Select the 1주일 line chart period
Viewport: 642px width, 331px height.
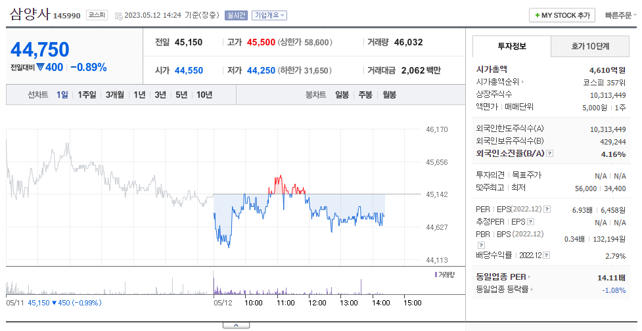click(x=87, y=95)
